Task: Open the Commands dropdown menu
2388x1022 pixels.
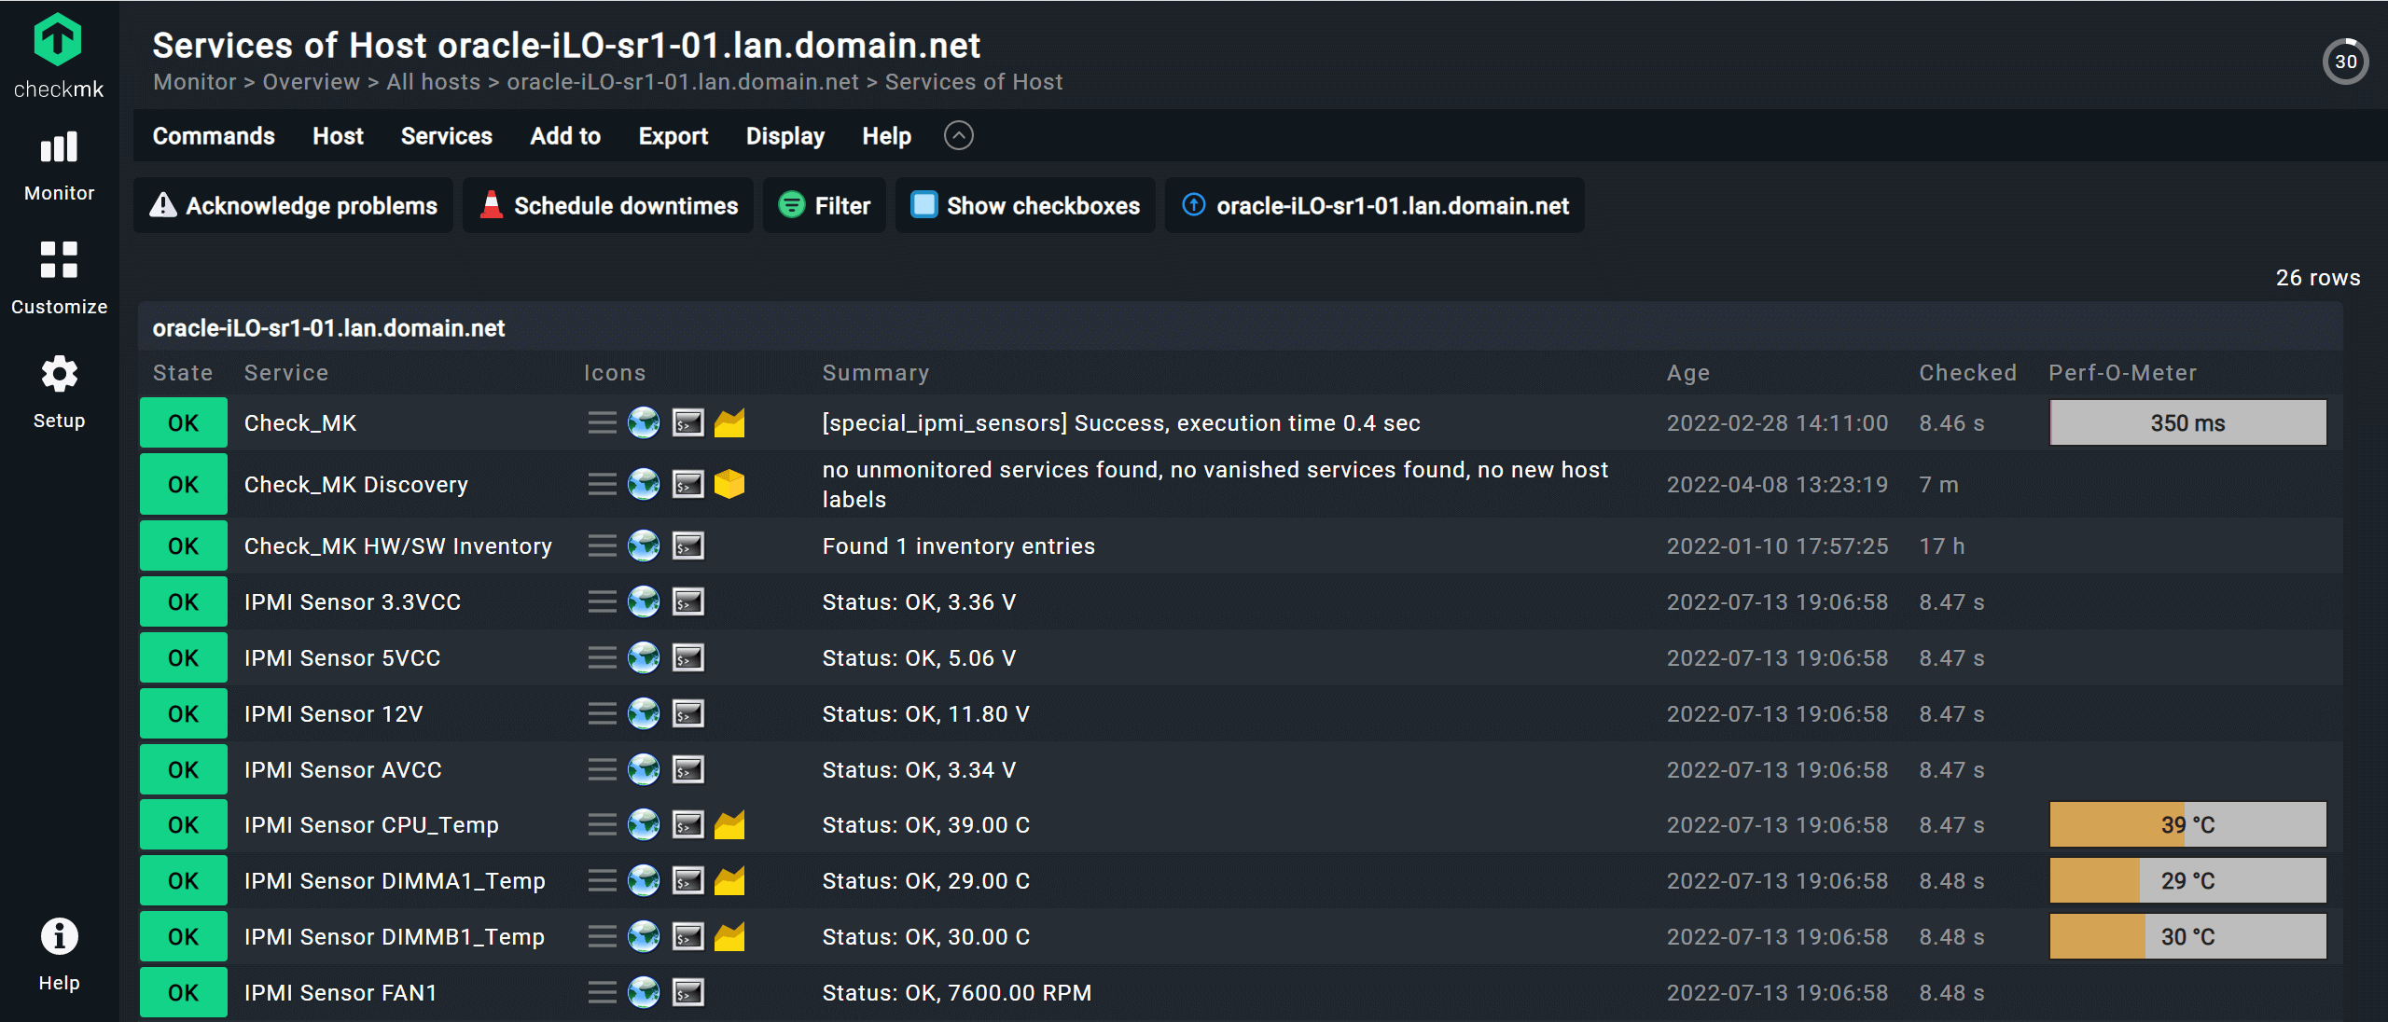Action: [x=214, y=136]
